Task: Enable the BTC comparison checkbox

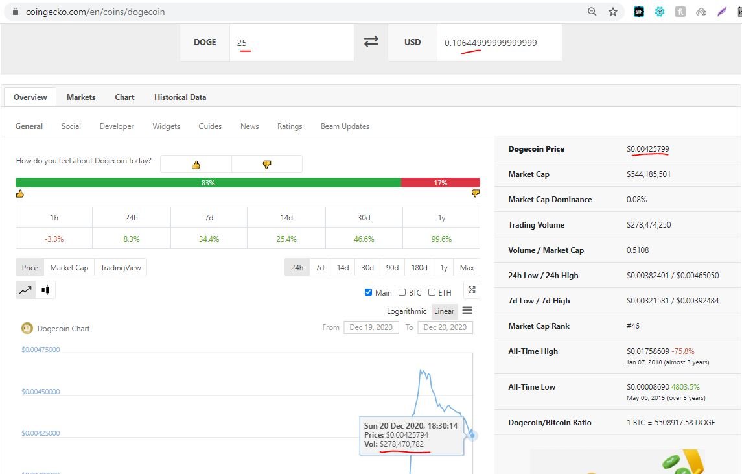Action: tap(402, 292)
